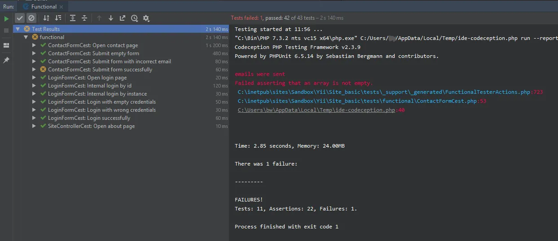Jump to previous failed test arrow
The height and width of the screenshot is (241, 558).
(x=99, y=18)
